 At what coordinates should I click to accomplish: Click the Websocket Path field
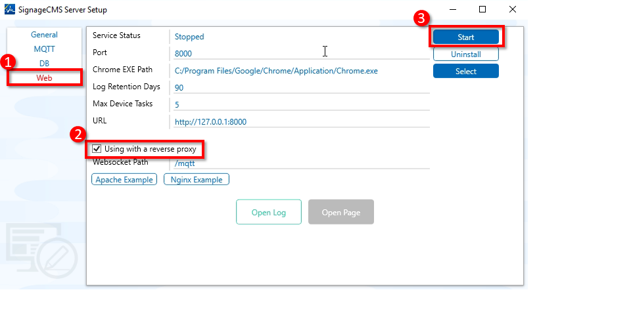[299, 163]
